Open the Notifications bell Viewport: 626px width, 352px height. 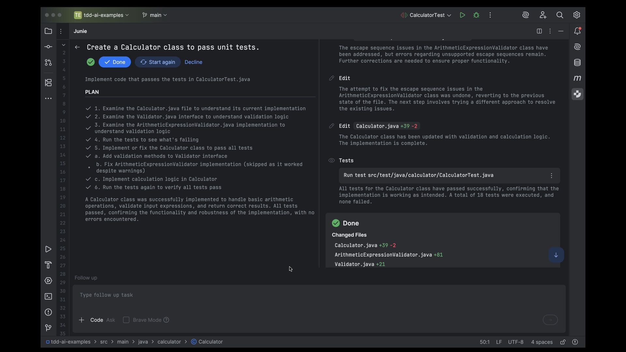577,31
